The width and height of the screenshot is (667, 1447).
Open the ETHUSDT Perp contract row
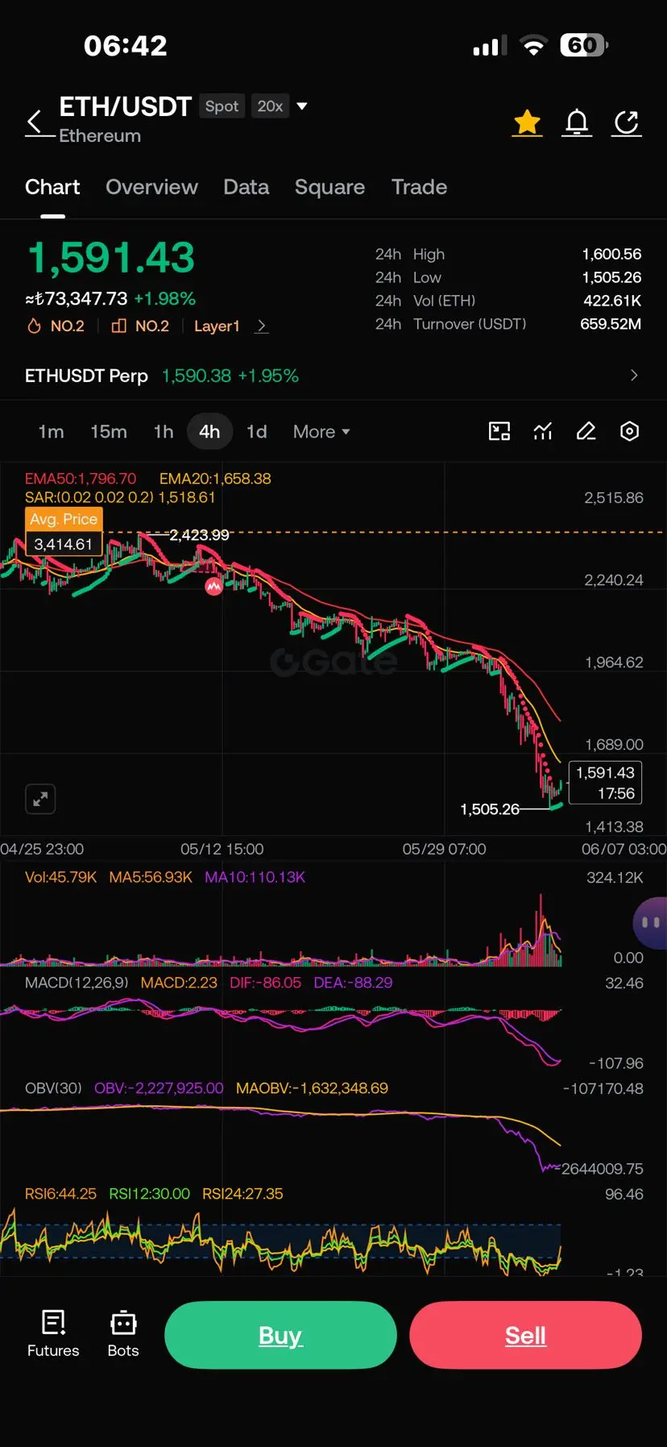333,376
